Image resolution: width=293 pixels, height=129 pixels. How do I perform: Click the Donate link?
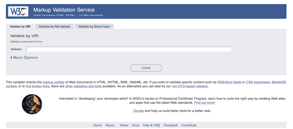pos(139,111)
